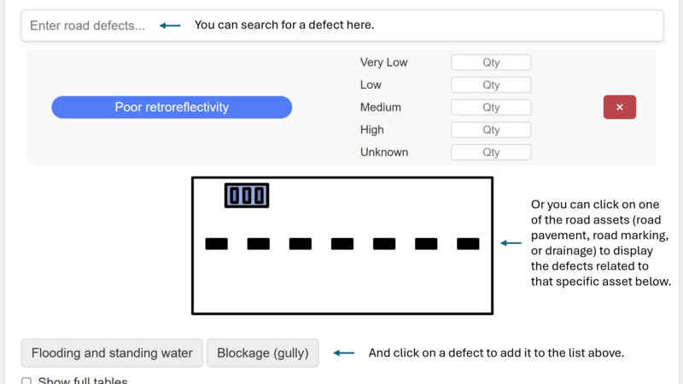The image size is (683, 384).
Task: Focus the Low severity quantity field
Action: 491,85
